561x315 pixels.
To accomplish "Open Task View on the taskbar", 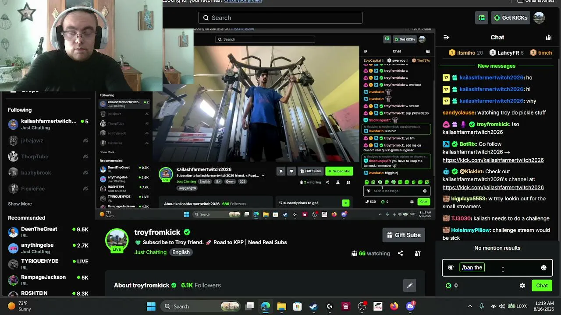I will pos(249,306).
